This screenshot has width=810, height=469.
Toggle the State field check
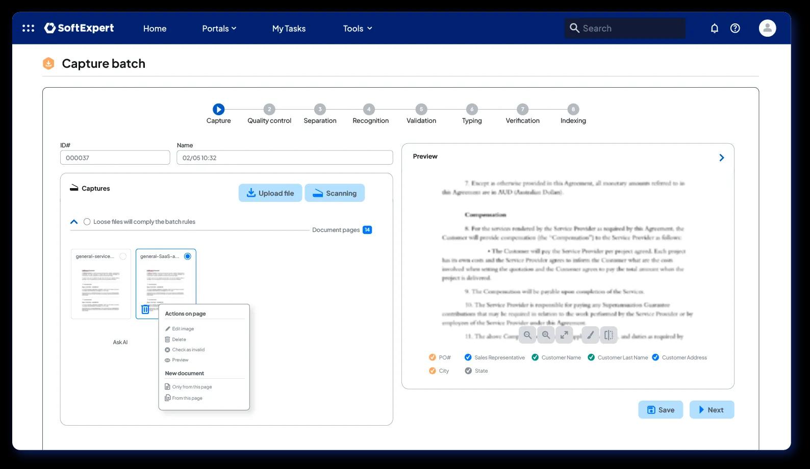[x=468, y=371]
